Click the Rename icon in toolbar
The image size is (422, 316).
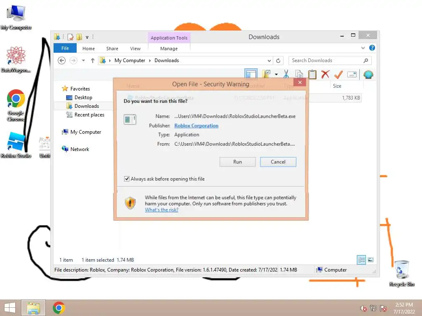point(352,74)
